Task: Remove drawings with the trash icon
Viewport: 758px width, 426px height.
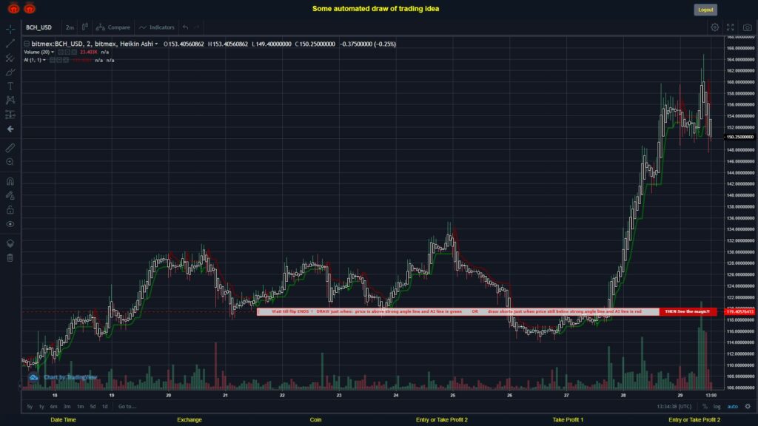Action: 10,257
